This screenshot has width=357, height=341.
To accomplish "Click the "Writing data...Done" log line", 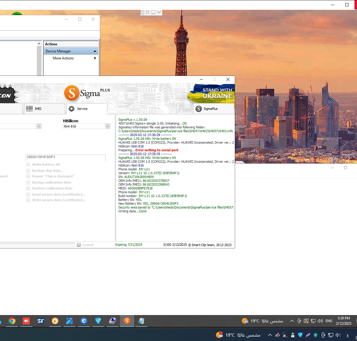I will tap(132, 211).
